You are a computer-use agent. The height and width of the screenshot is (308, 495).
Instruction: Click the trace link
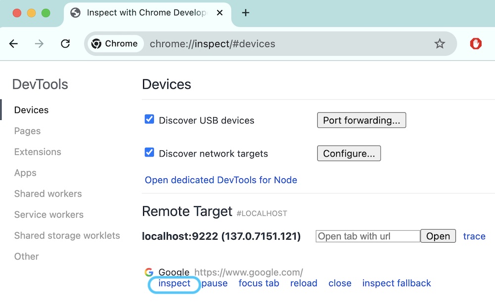[474, 236]
